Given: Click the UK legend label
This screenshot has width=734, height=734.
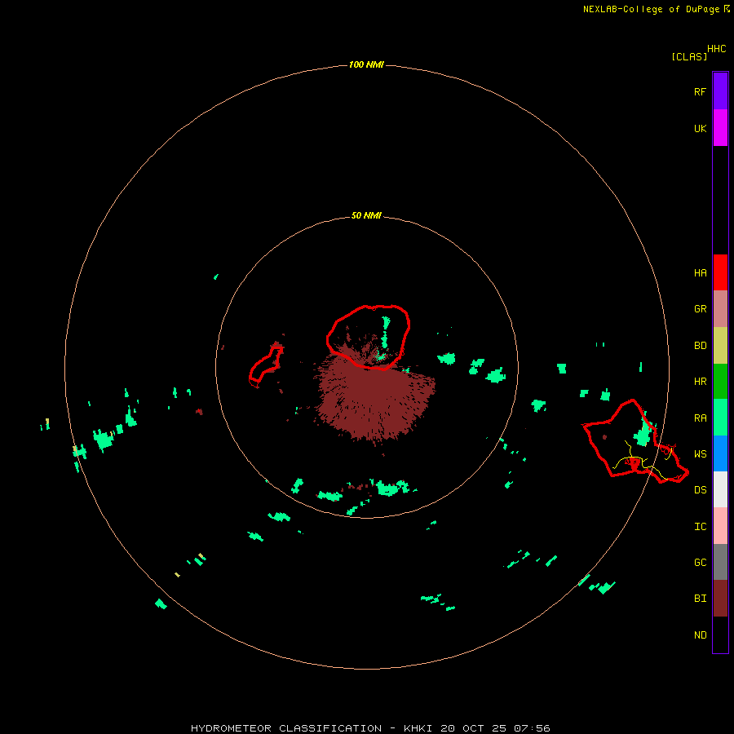Looking at the screenshot, I should [700, 128].
